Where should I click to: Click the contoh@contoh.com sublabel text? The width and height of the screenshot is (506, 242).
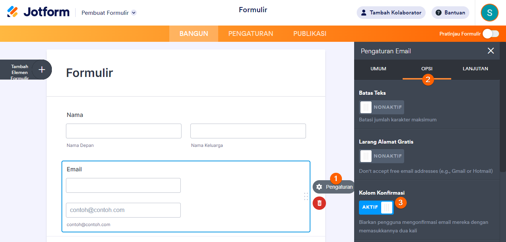[x=89, y=225]
